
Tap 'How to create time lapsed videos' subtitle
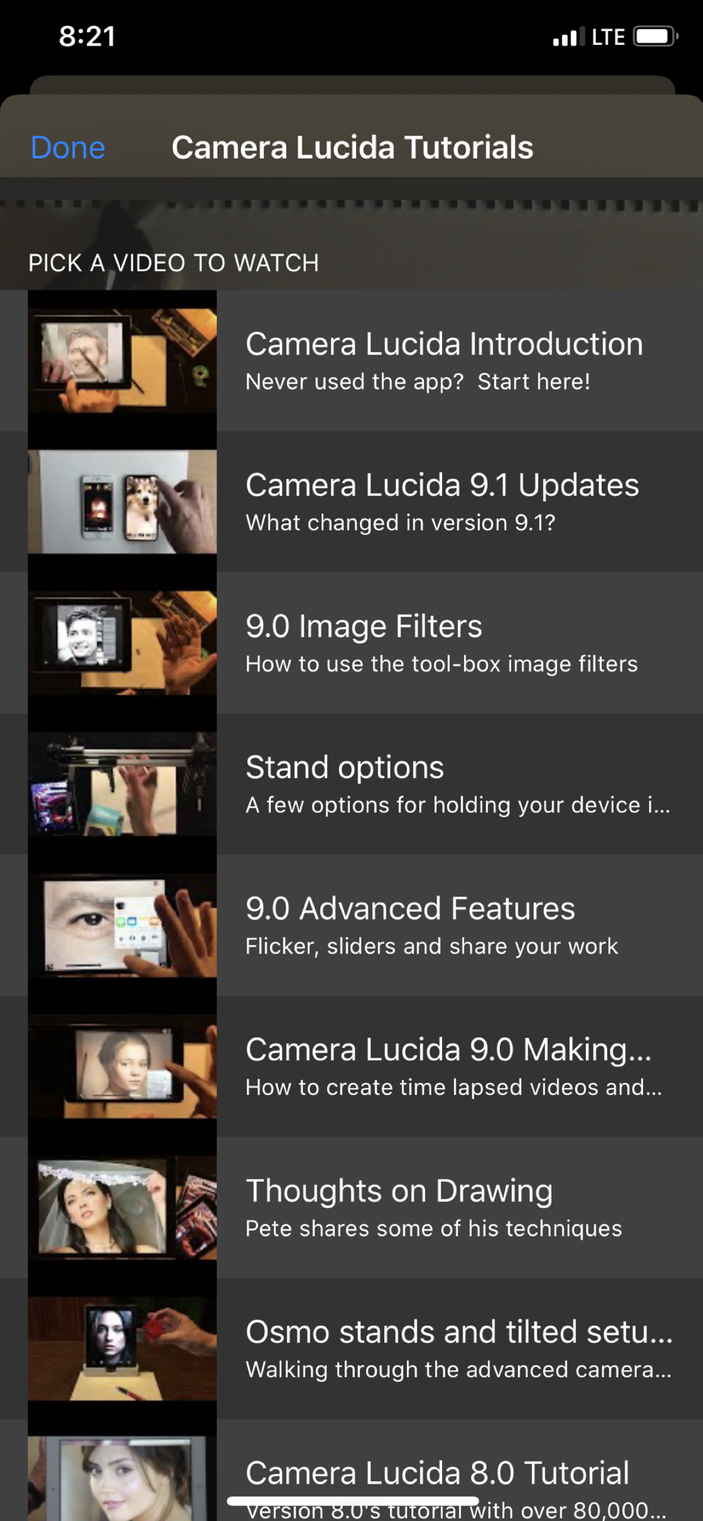[x=453, y=1088]
